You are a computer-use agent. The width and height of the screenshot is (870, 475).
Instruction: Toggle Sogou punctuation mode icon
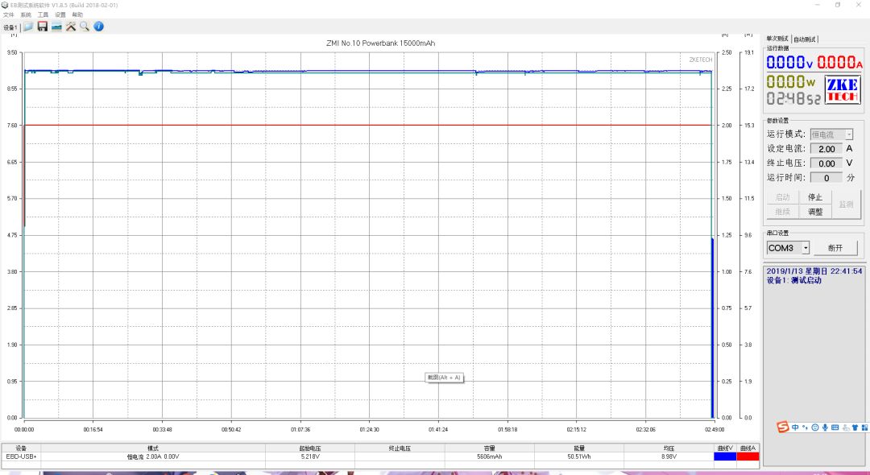click(806, 427)
